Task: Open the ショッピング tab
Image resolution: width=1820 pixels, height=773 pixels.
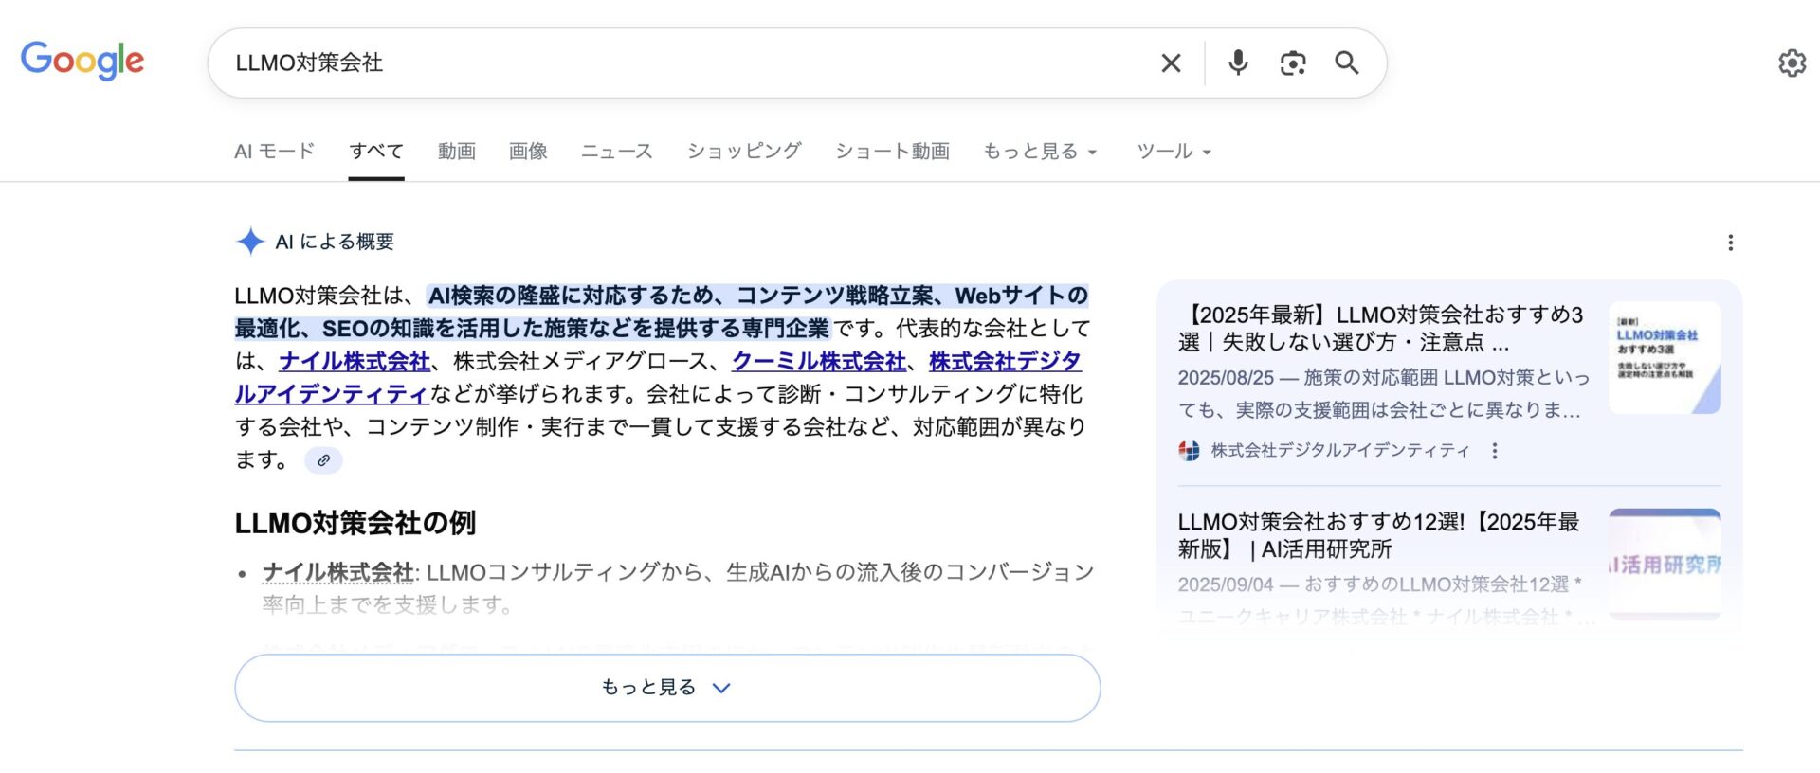Action: 744,152
